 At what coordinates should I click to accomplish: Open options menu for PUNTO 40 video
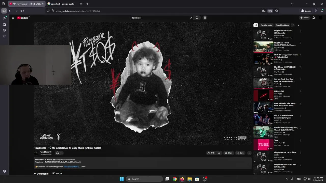300,104
